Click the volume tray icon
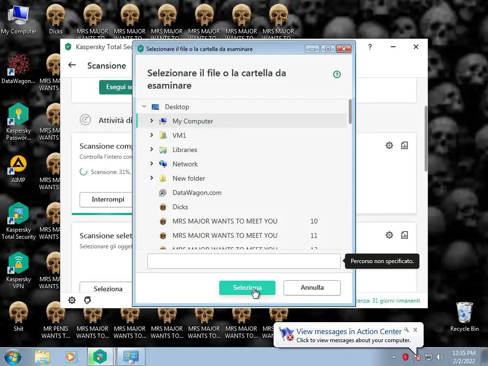The height and width of the screenshot is (366, 488). click(439, 357)
